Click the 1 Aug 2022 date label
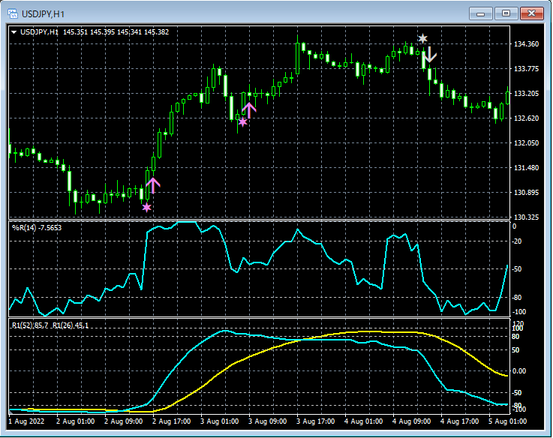The height and width of the screenshot is (438, 553). (x=26, y=421)
